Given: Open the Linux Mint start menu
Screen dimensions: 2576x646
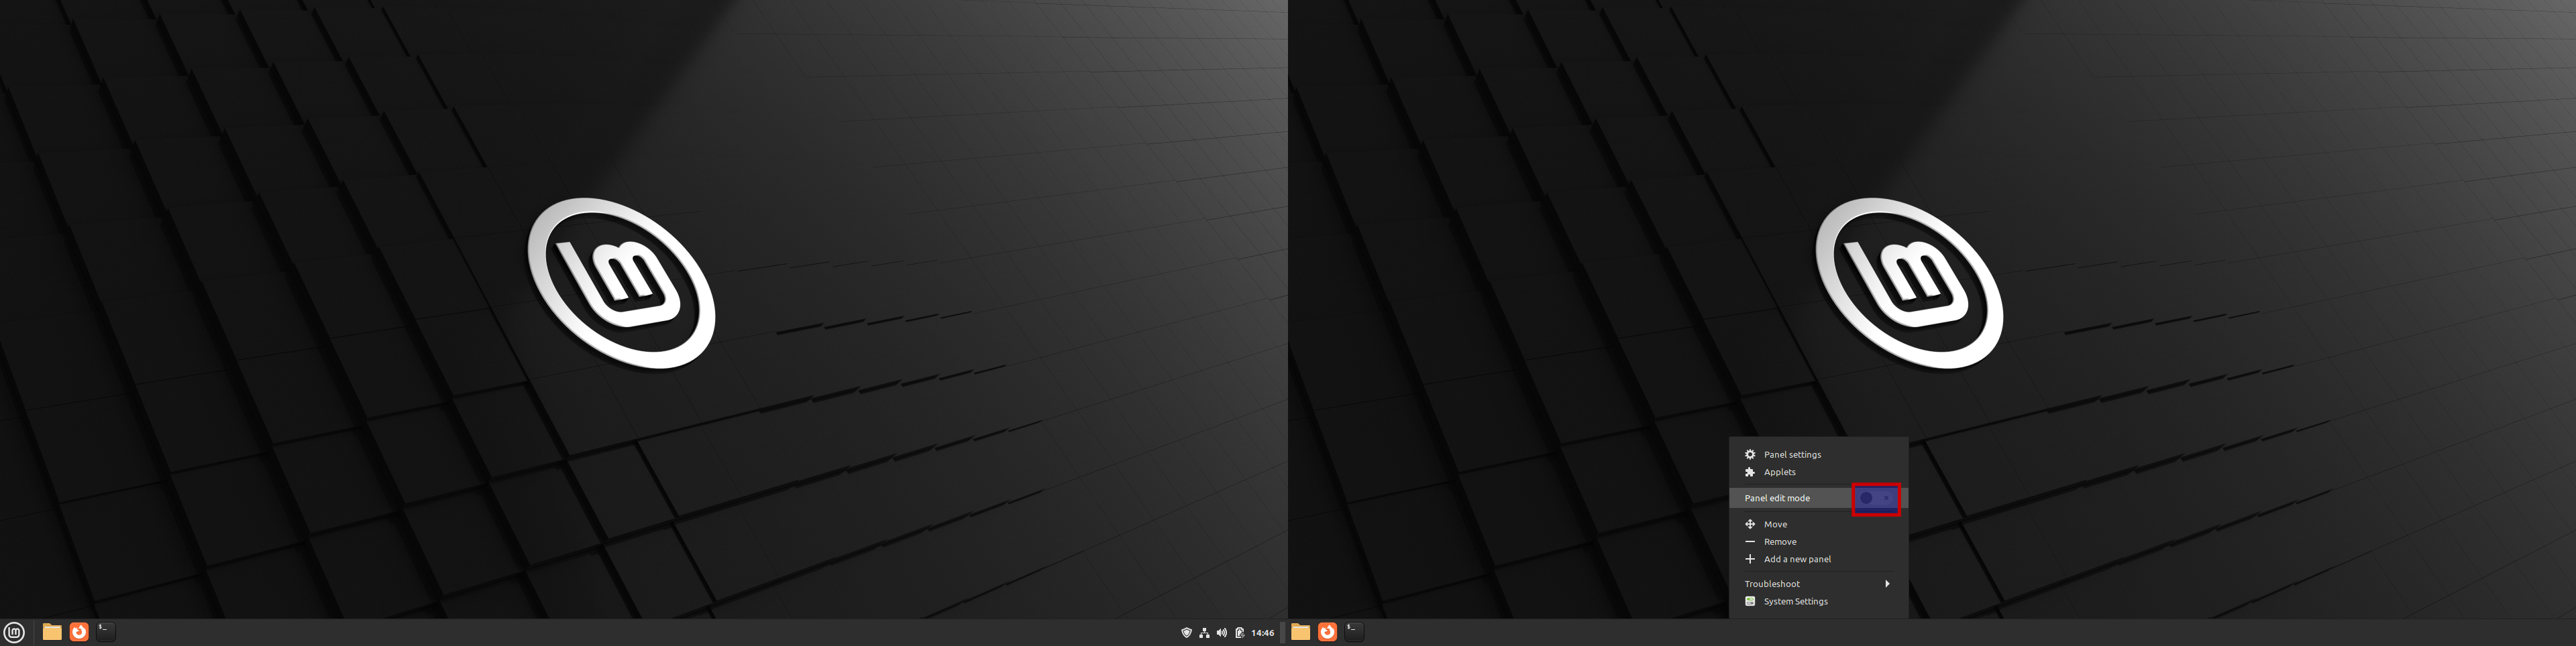Looking at the screenshot, I should point(14,632).
